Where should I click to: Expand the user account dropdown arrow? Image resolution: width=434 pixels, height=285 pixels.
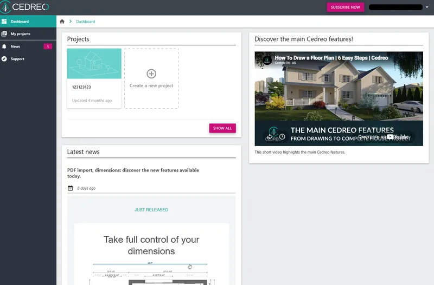[427, 7]
